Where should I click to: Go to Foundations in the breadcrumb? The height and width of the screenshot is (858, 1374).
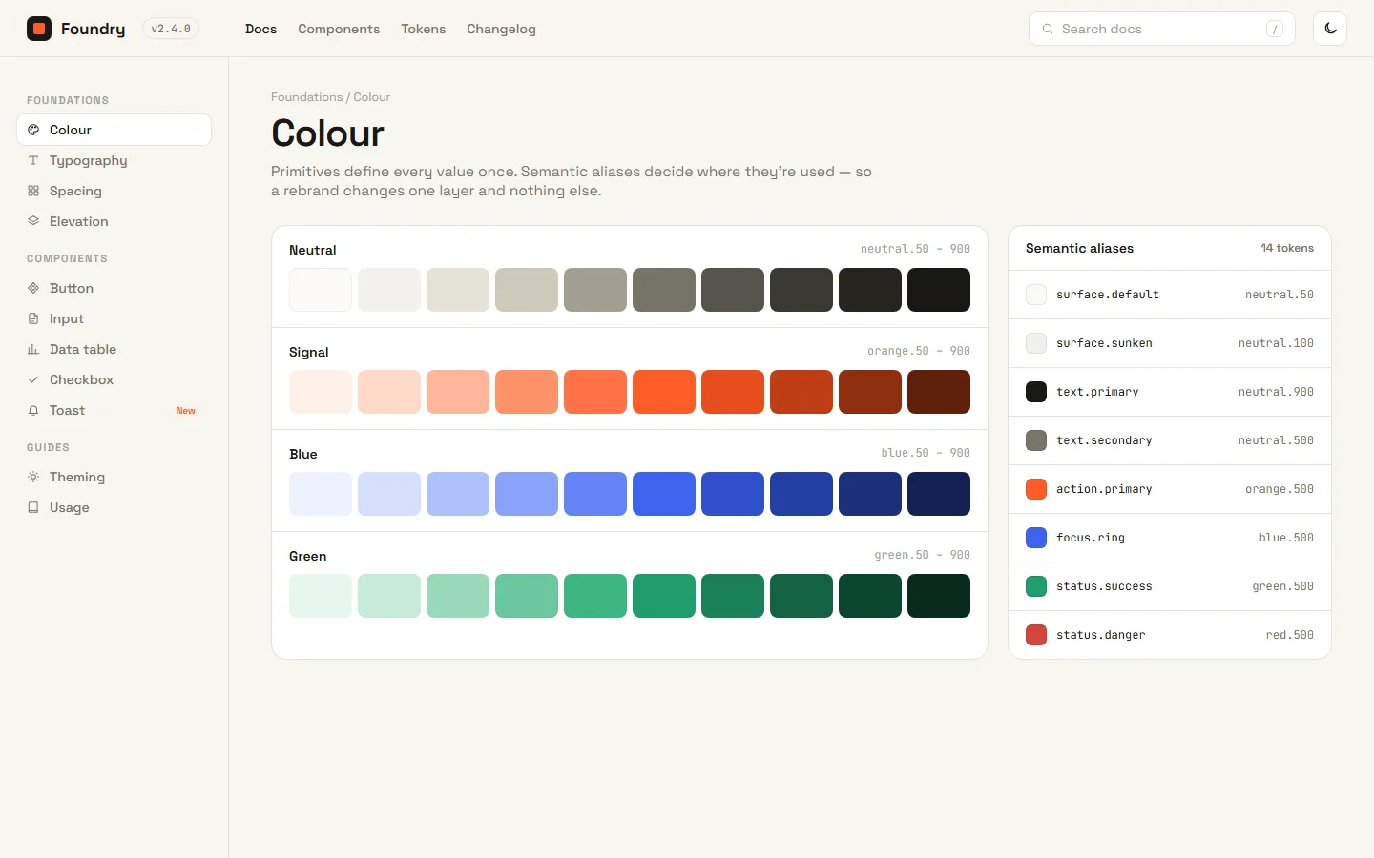click(306, 97)
